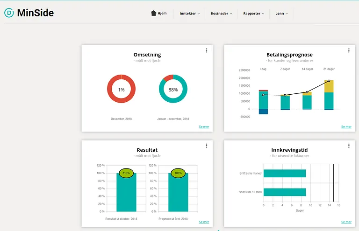Viewport: 359px width, 231px height.
Task: Expand the Rapporter dropdown menu
Action: [254, 14]
